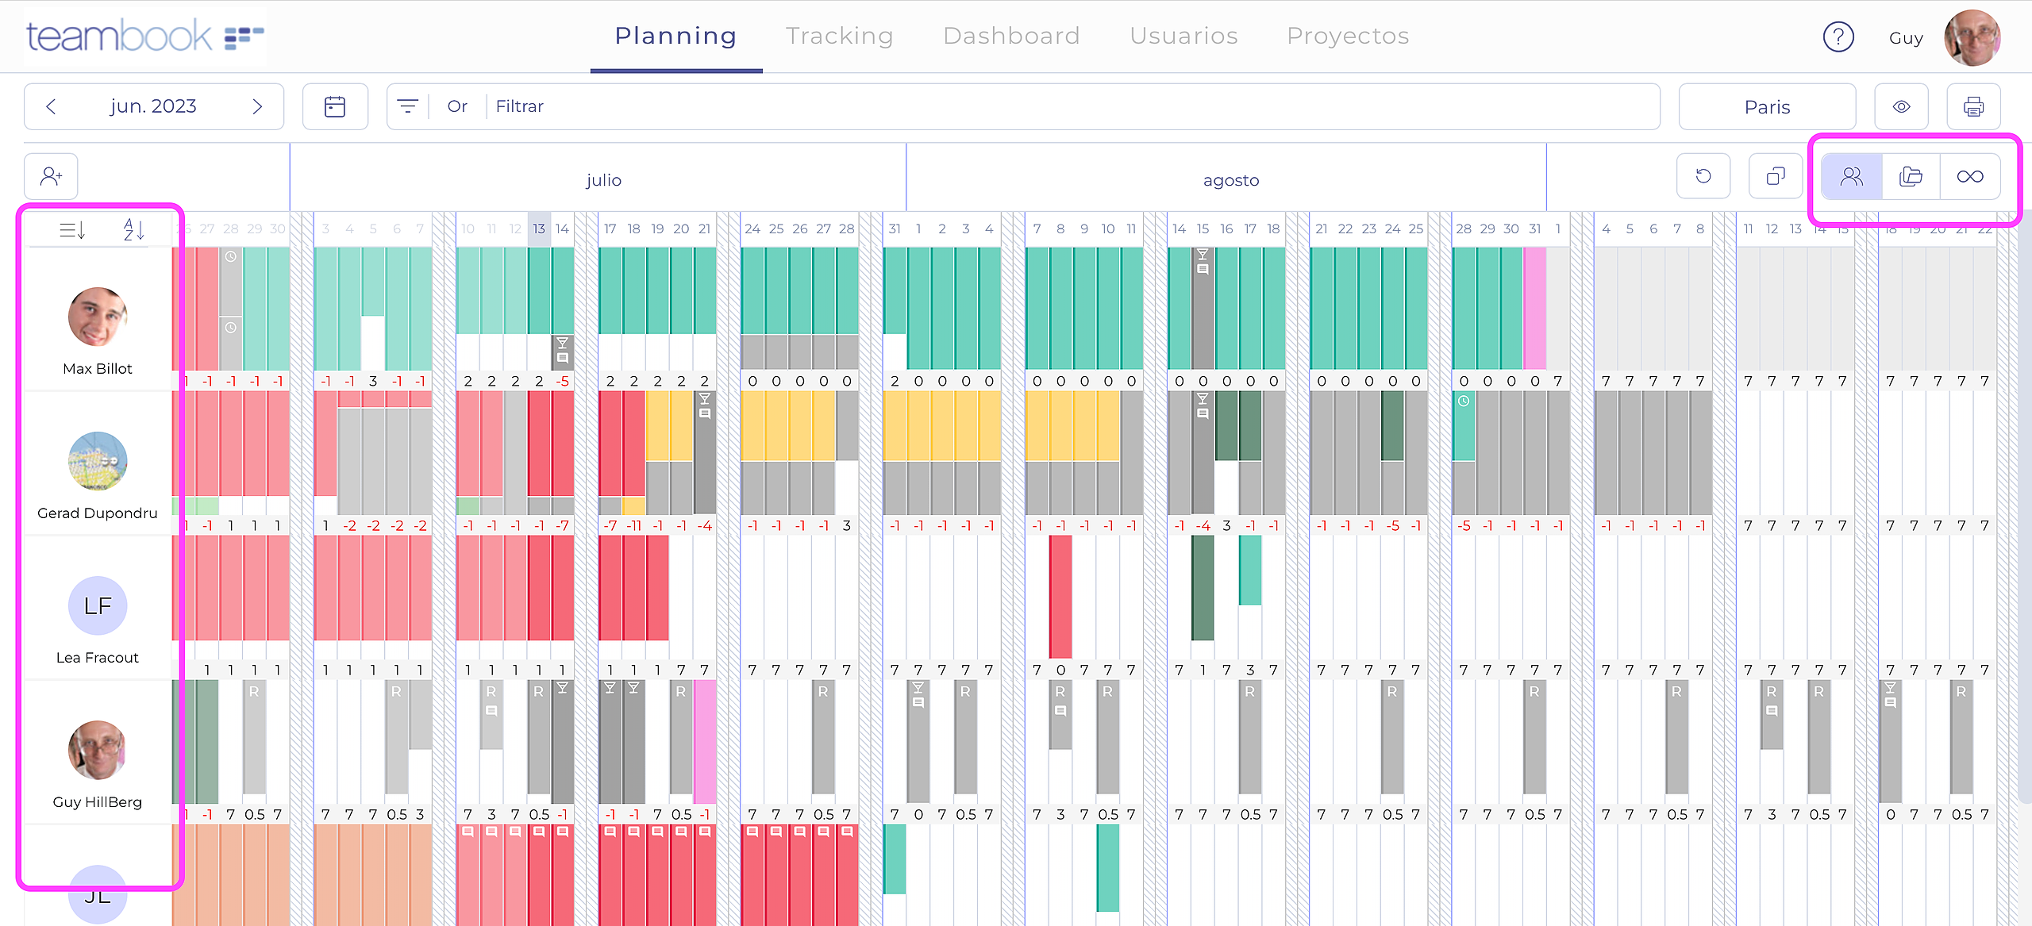
Task: Add a new user with the add-user icon
Action: pos(51,176)
